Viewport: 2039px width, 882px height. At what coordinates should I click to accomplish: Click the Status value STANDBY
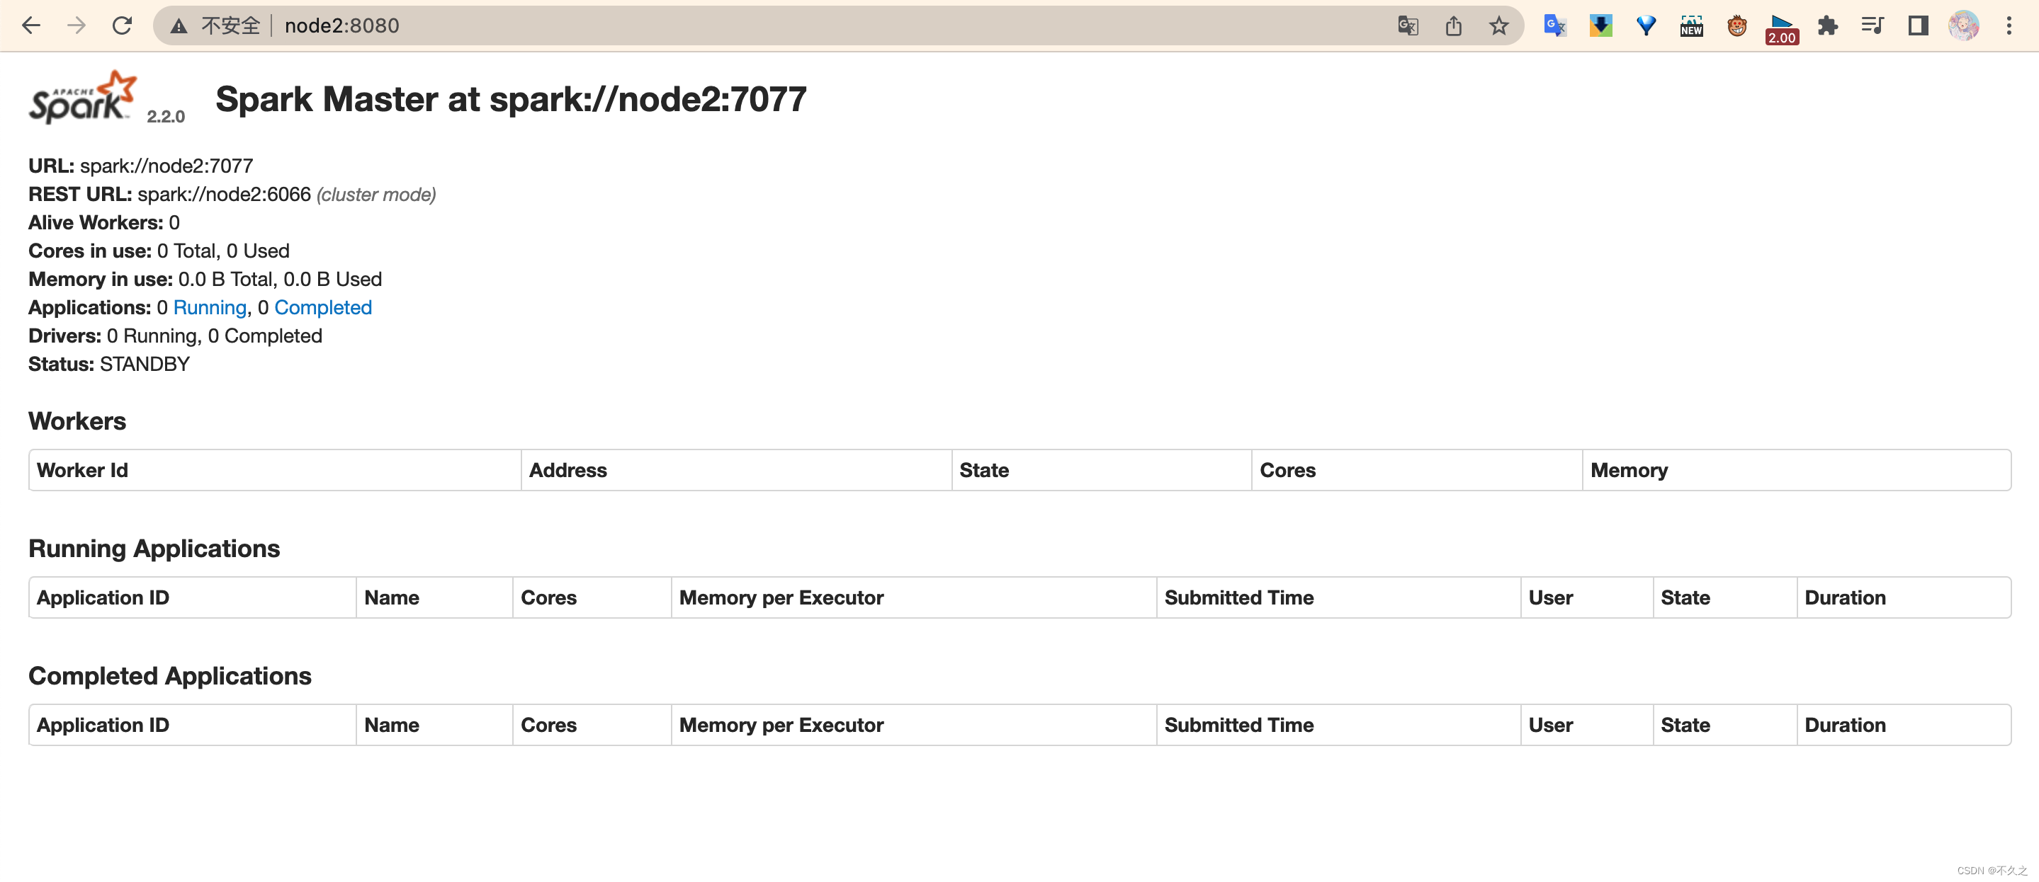point(145,365)
